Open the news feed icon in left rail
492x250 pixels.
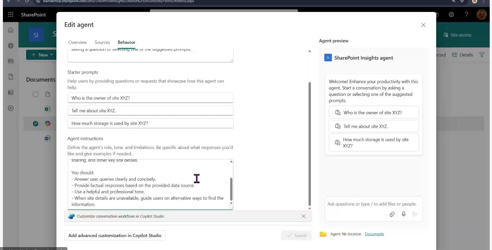11,61
